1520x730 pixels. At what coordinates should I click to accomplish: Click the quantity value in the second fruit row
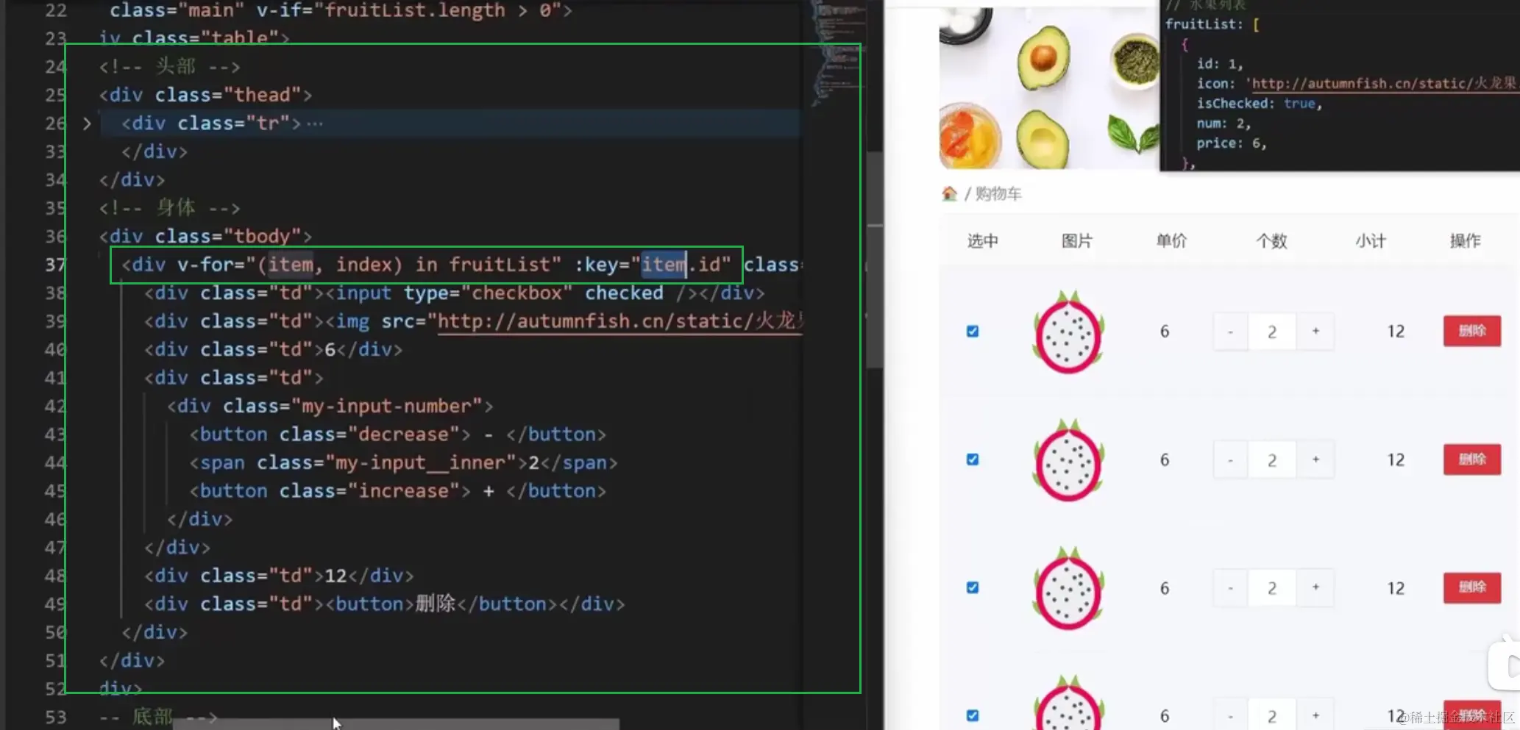tap(1272, 459)
